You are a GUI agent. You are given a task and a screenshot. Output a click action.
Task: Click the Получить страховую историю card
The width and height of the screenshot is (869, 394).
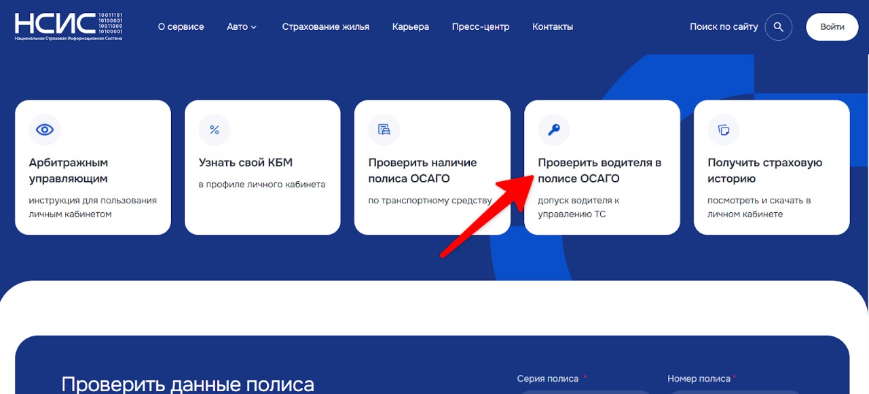[772, 167]
